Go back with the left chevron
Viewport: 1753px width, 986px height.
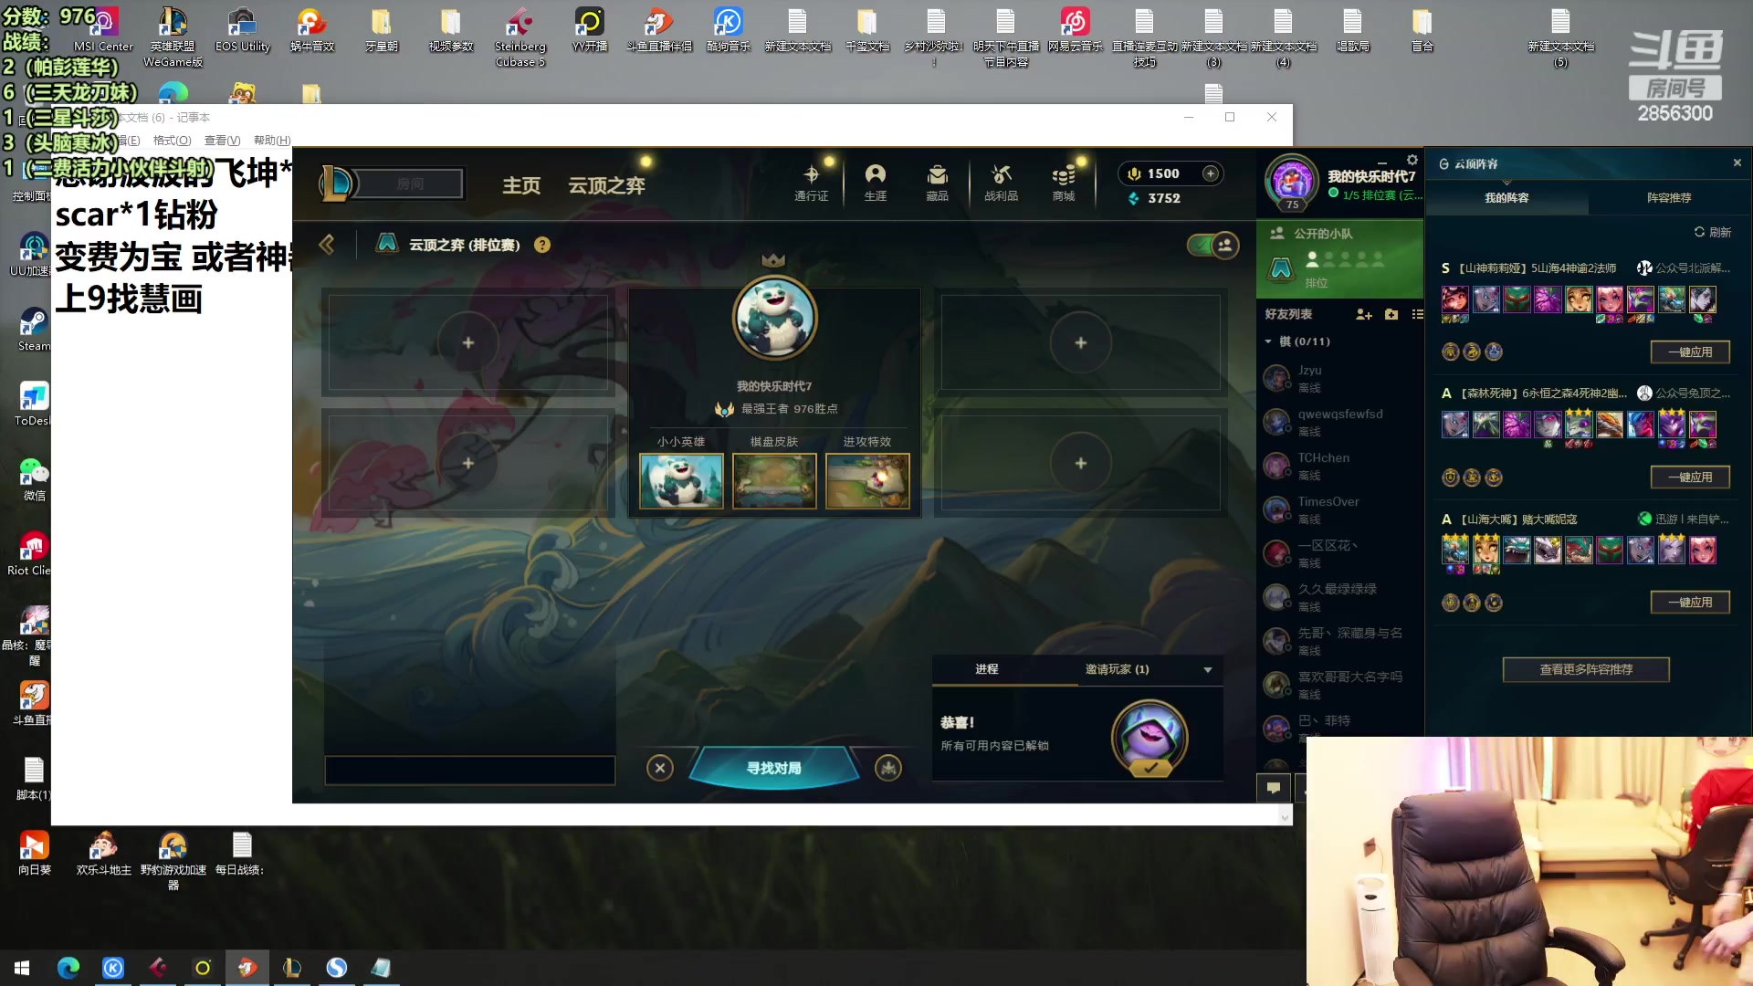tap(327, 245)
